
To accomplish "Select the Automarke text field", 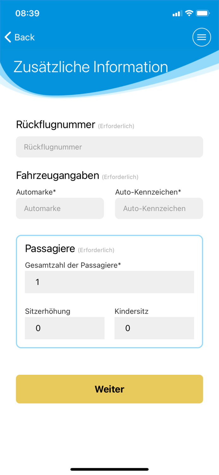I will point(60,208).
